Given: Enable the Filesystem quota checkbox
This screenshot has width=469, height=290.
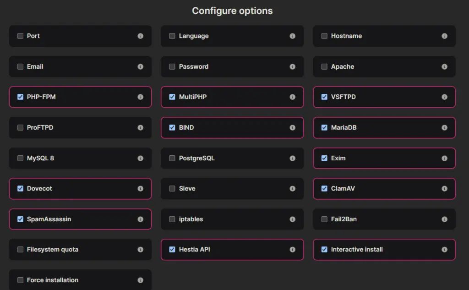Looking at the screenshot, I should (20, 249).
